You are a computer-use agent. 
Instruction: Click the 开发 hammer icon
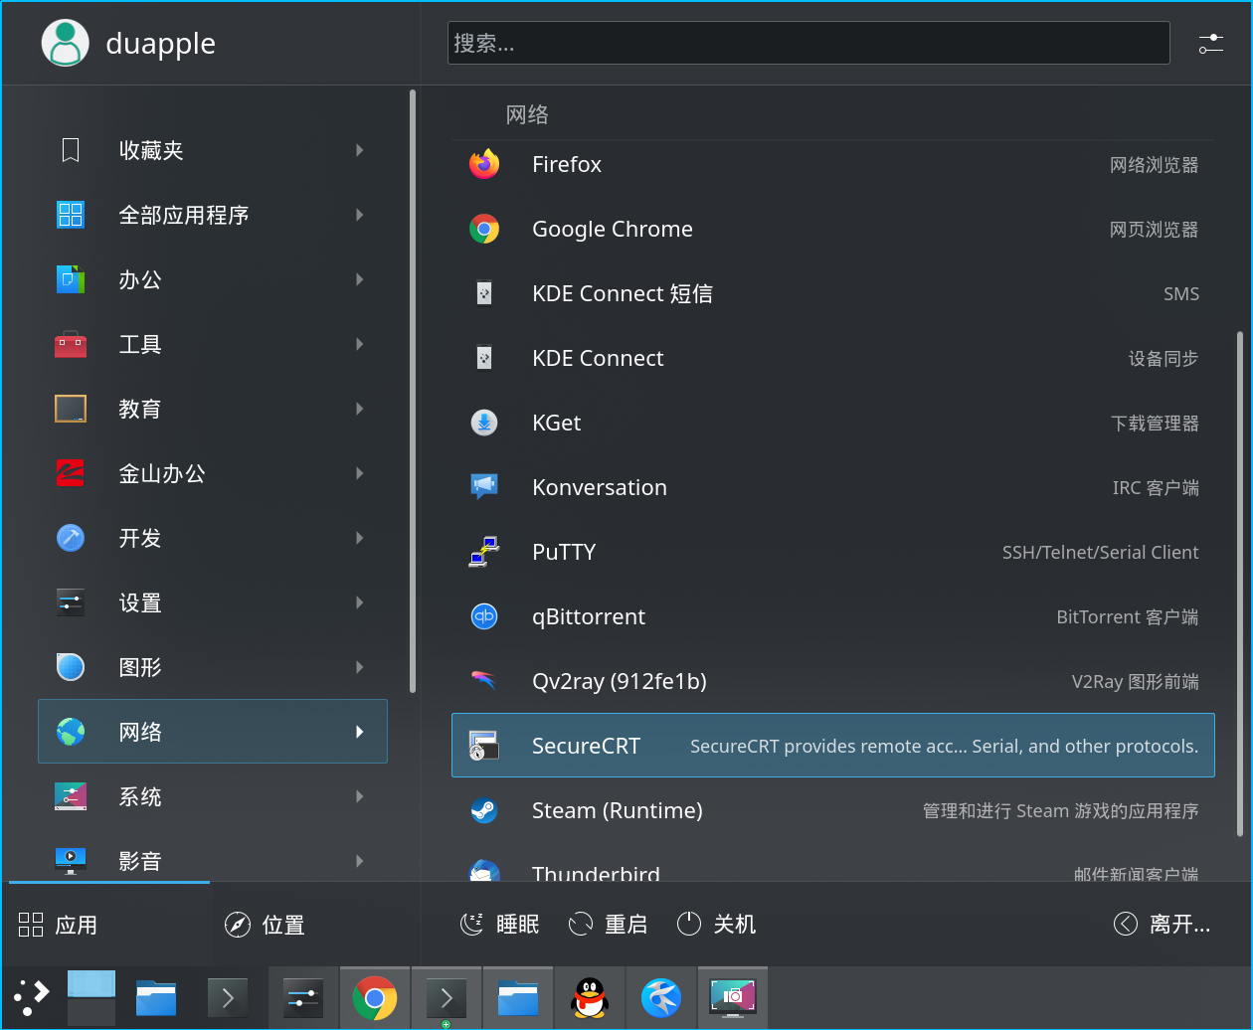point(71,538)
